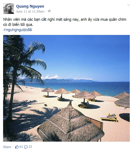Viewport: 132px width, 149px height.
Task: View the 61 likes count
Action: pos(21,147)
